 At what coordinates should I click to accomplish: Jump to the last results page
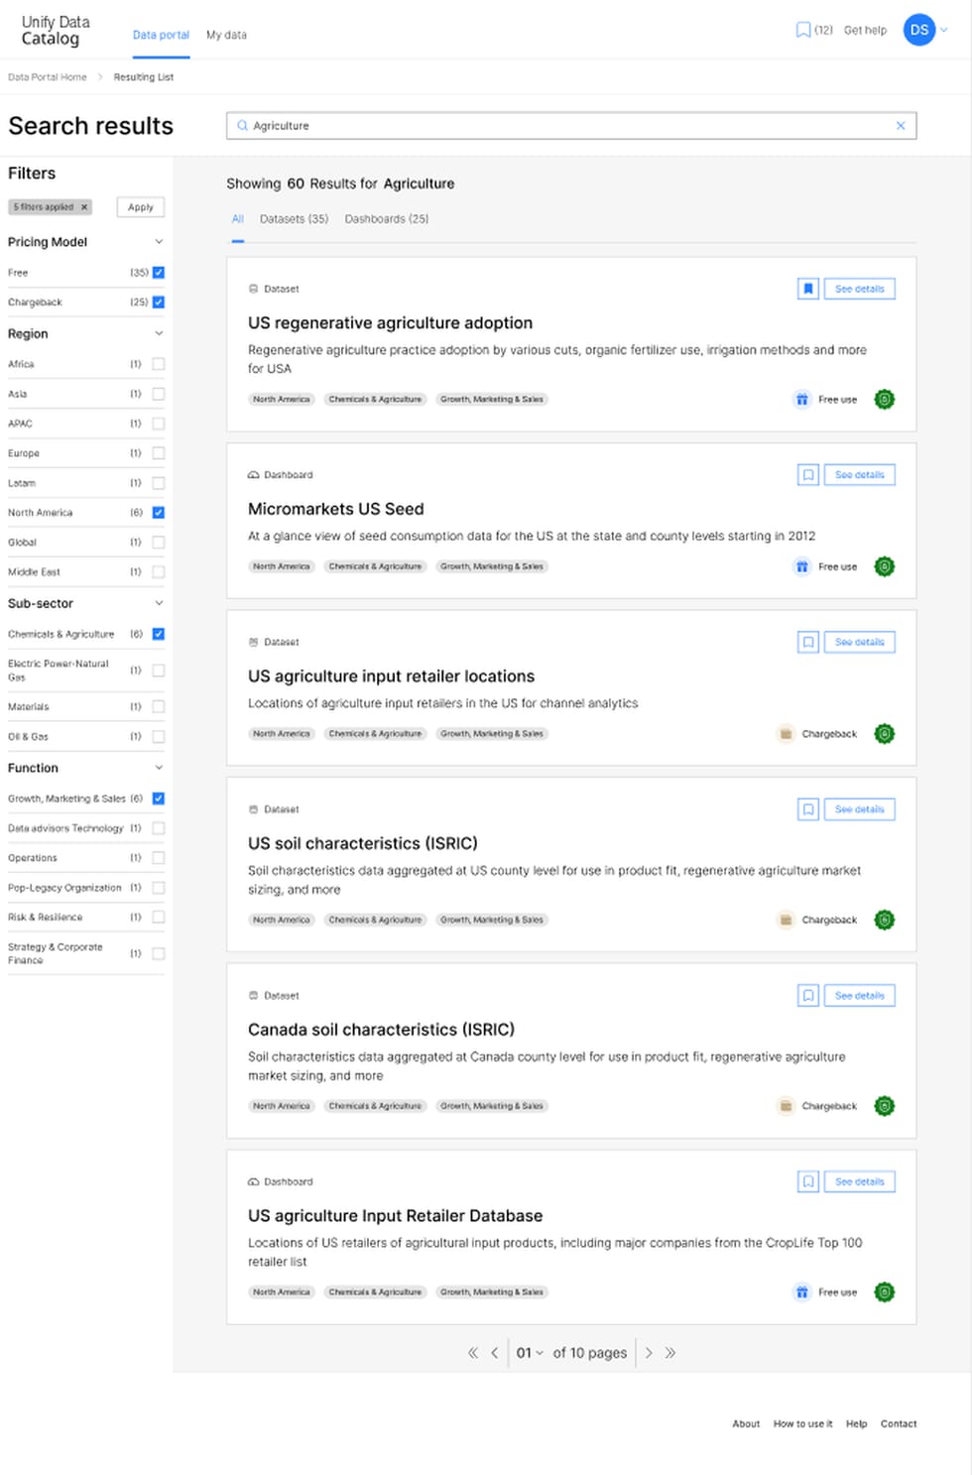click(x=670, y=1353)
